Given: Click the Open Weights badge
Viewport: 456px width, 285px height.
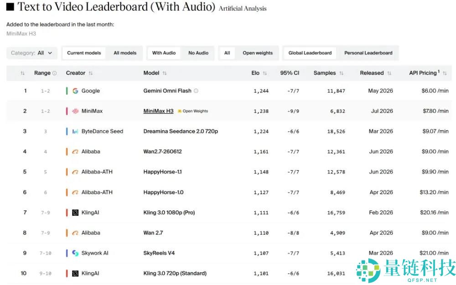Looking at the screenshot, I should (193, 111).
